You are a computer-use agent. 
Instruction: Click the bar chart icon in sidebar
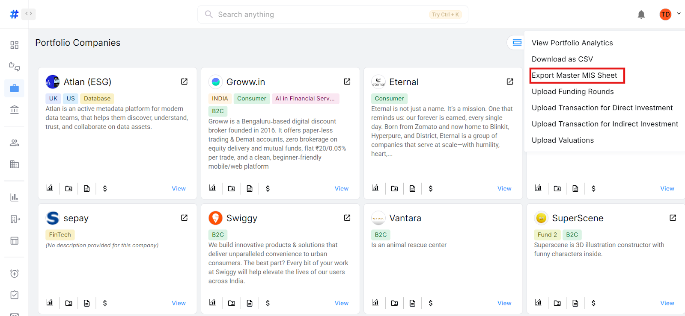tap(14, 197)
